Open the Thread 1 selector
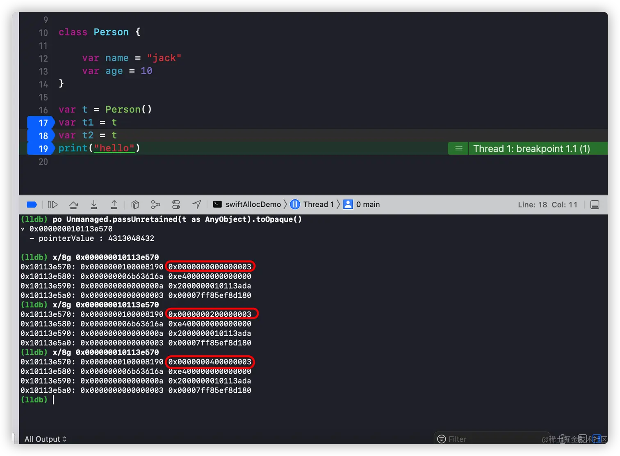 coord(312,204)
